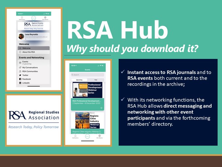The height and width of the screenshot is (167, 222).
Task: Select the star icon next to Welcome
Action: click(x=20, y=48)
